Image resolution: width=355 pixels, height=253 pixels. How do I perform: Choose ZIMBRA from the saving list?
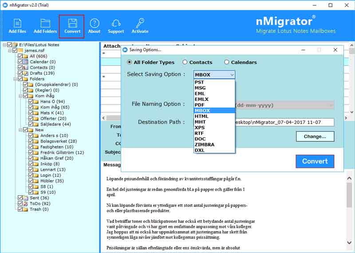pyautogui.click(x=214, y=145)
